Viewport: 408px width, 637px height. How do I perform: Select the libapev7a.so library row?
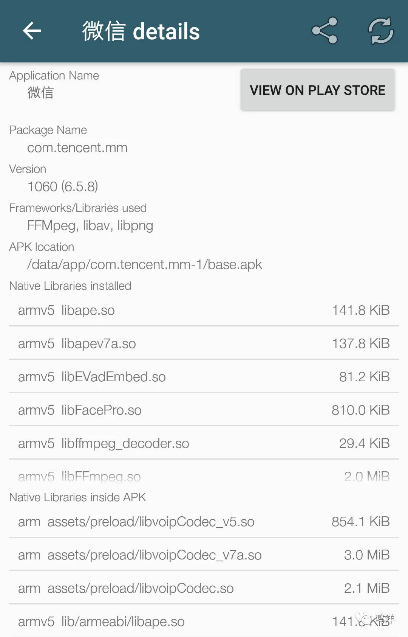[204, 343]
